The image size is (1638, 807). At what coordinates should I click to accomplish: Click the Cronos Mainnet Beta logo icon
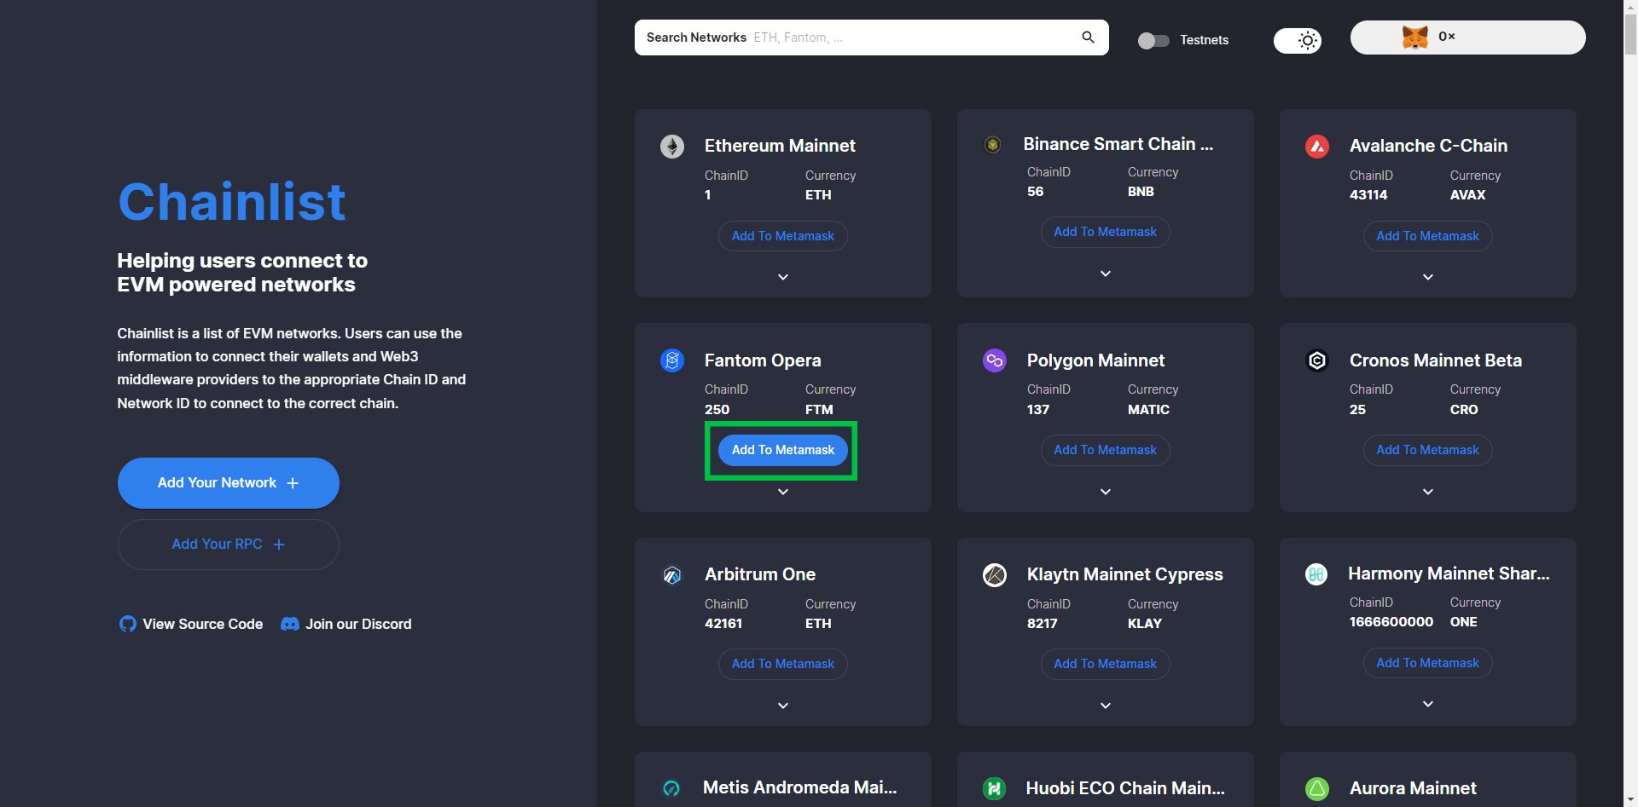[1317, 360]
